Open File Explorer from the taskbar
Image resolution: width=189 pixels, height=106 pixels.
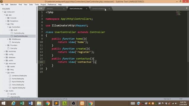(x=39, y=103)
